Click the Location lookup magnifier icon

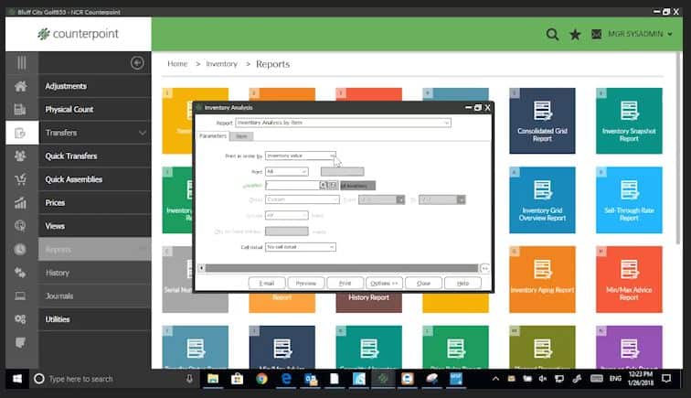click(324, 186)
